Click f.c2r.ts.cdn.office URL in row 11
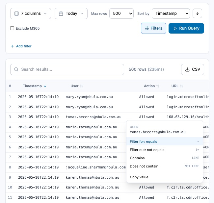The width and height of the screenshot is (214, 203). 188,197
